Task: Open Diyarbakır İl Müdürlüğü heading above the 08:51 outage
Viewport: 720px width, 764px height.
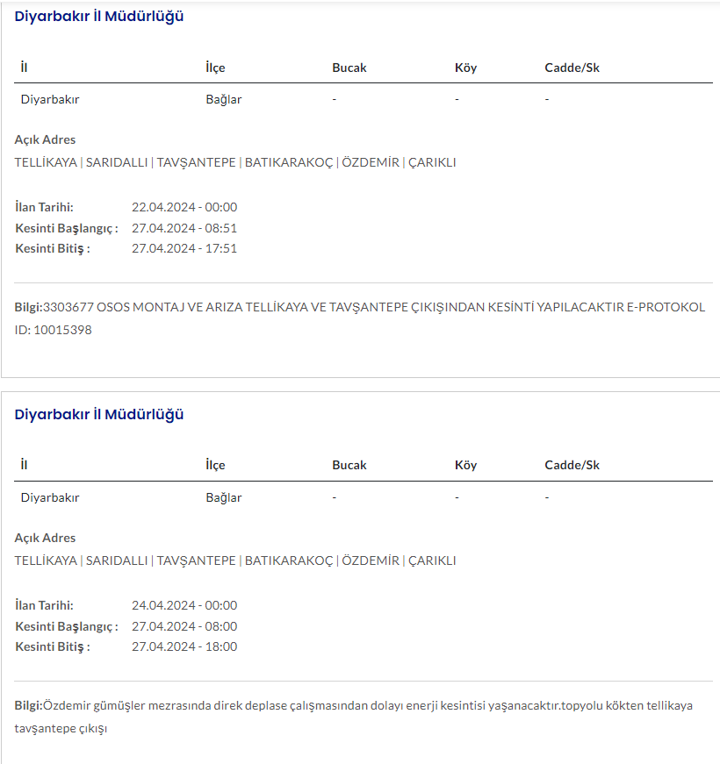Action: click(99, 16)
